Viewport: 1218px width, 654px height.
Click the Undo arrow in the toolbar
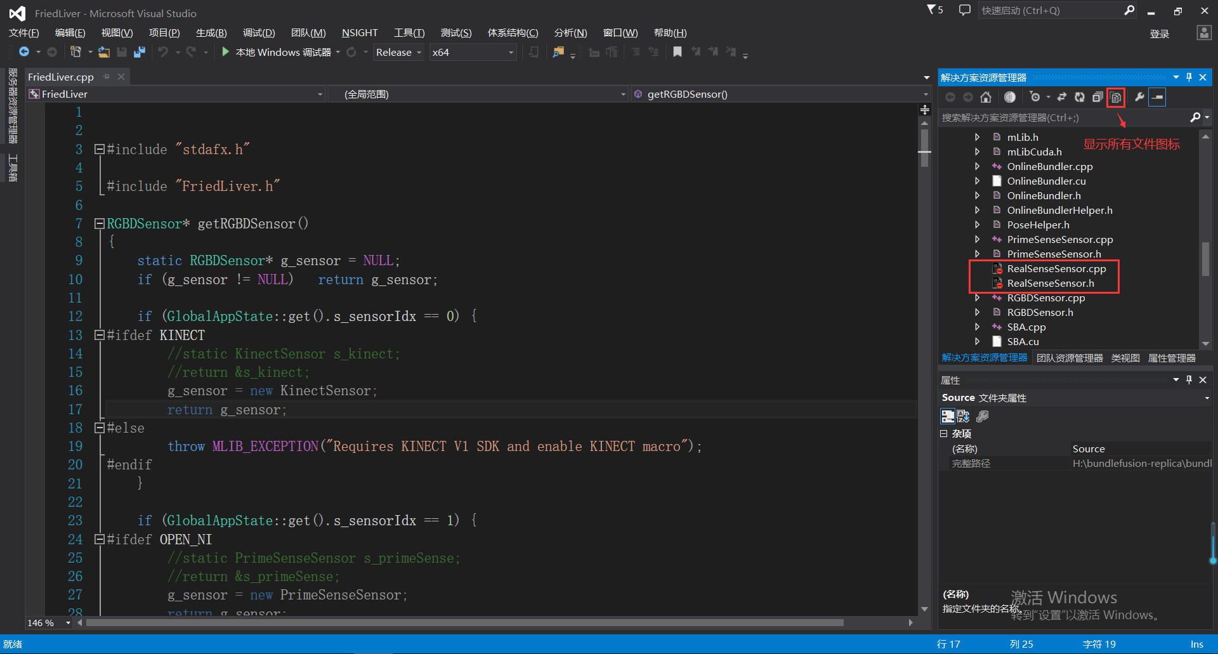point(163,52)
